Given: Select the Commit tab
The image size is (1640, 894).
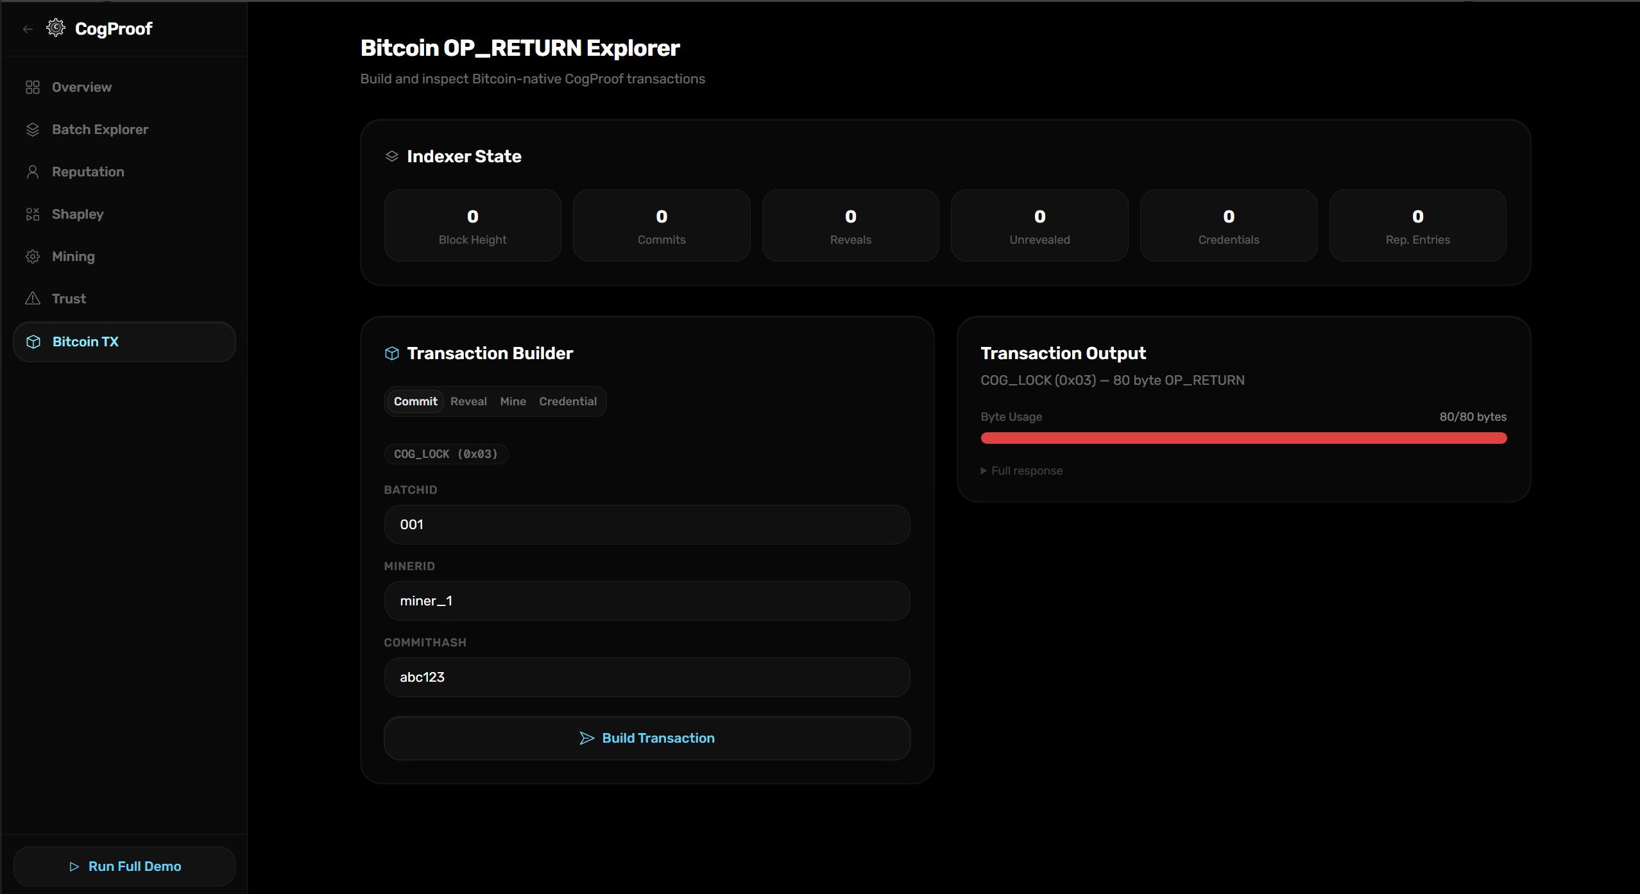Looking at the screenshot, I should (415, 401).
